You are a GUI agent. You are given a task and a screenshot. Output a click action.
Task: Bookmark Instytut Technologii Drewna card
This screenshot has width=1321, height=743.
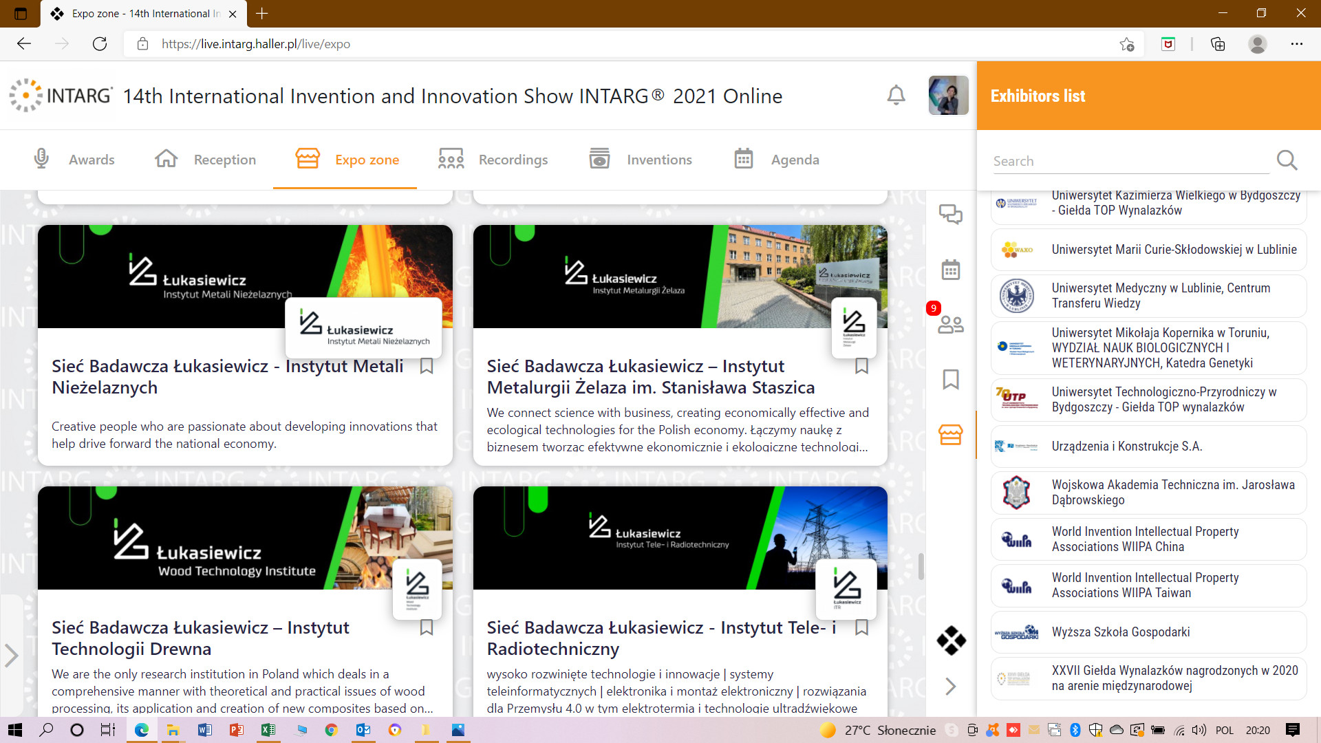point(427,627)
